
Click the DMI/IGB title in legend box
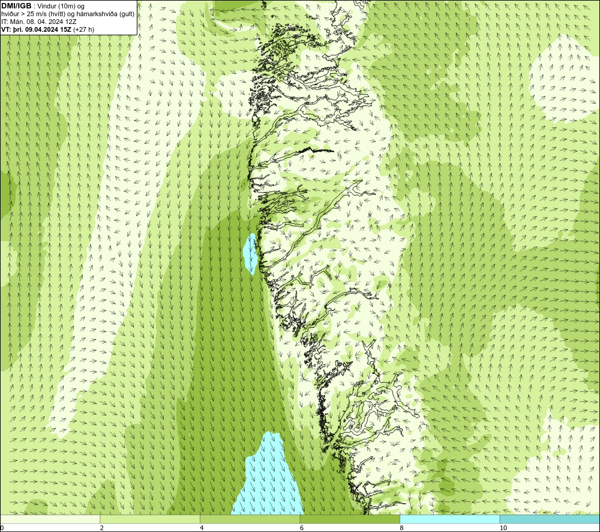pos(16,6)
